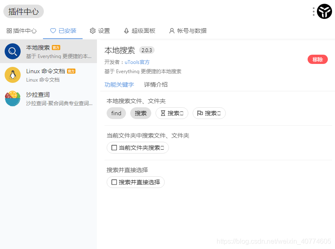Click the Linux penguin plugin icon
Viewport: 335px width, 249px height.
click(13, 75)
